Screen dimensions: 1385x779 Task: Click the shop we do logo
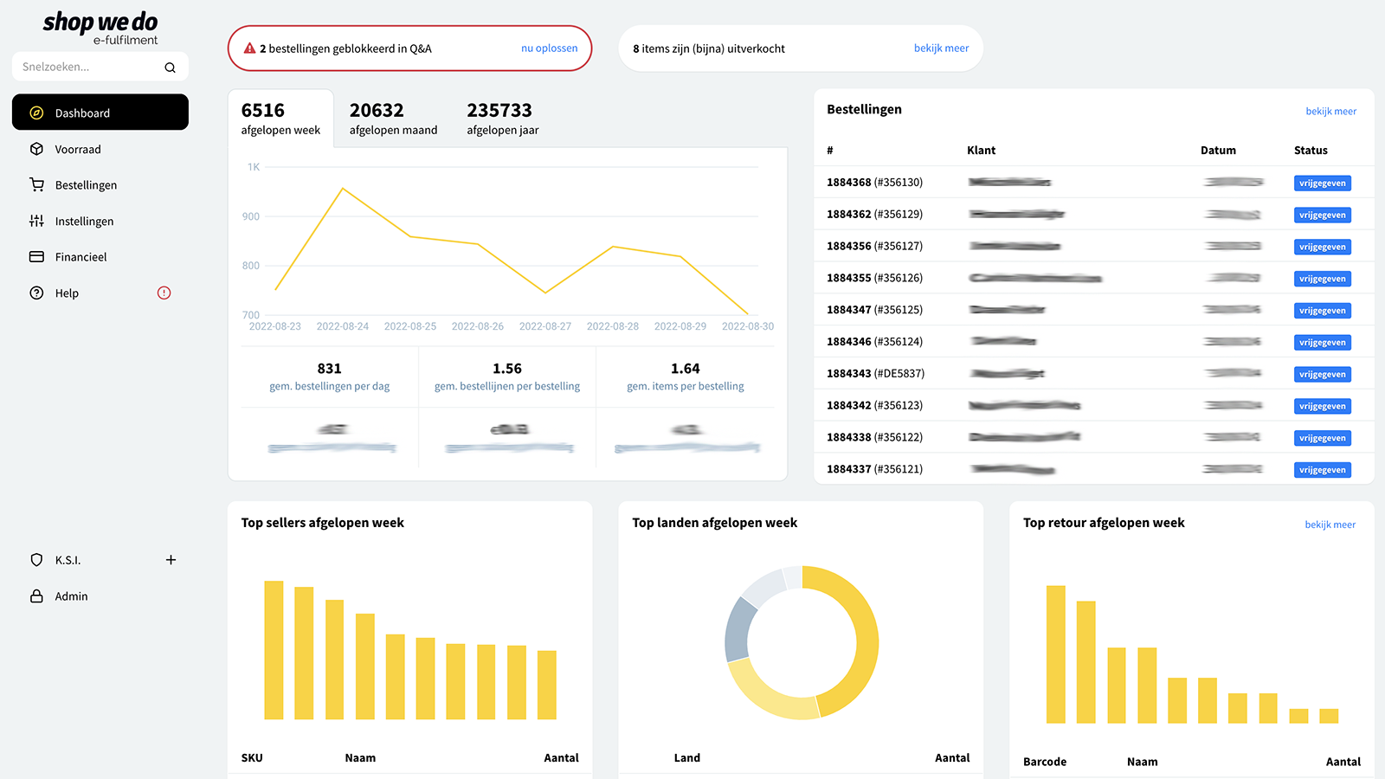point(100,27)
